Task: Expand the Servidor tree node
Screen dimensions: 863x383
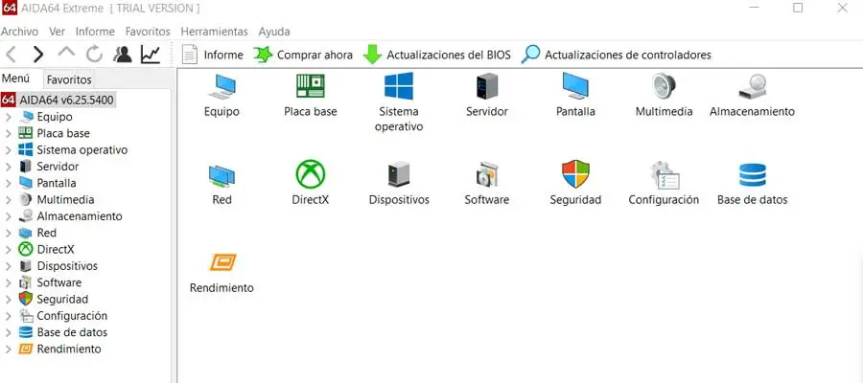Action: coord(9,167)
